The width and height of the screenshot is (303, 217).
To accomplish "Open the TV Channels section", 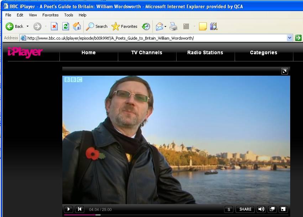I will [x=147, y=52].
